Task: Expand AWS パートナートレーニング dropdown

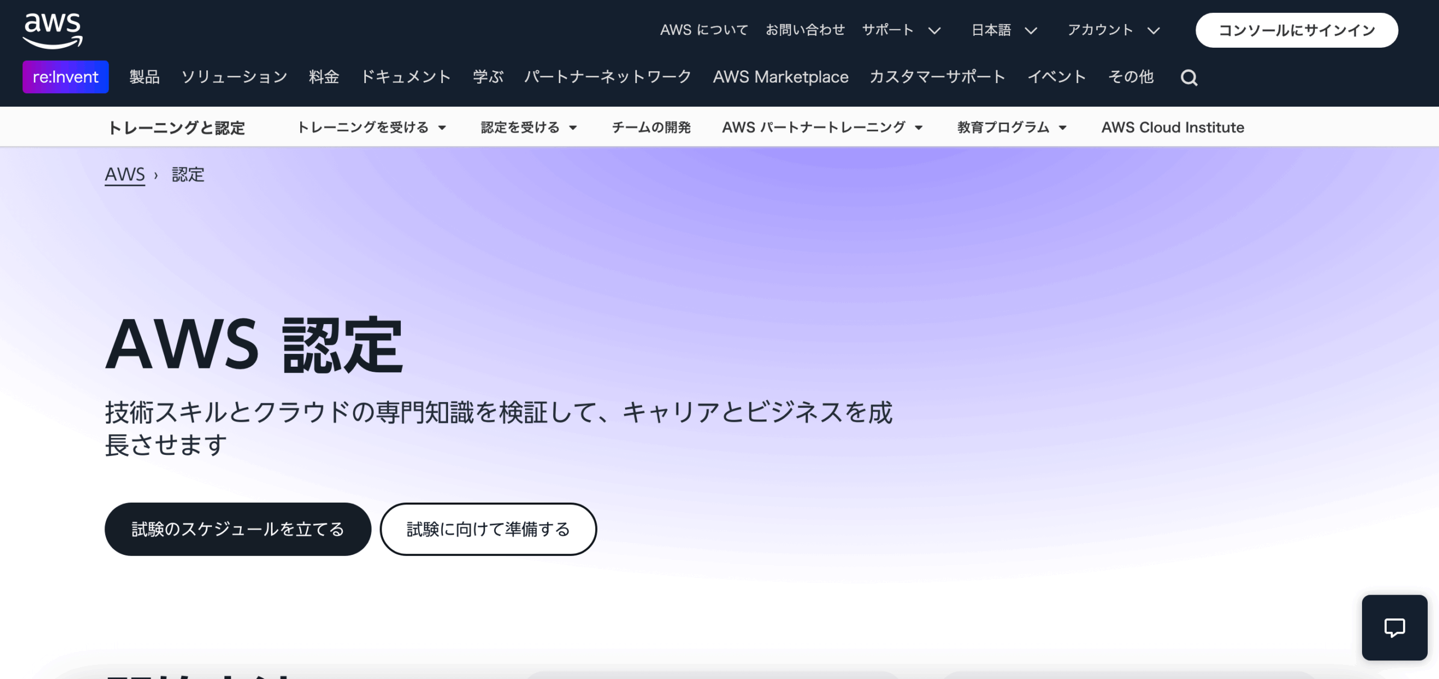Action: 822,127
